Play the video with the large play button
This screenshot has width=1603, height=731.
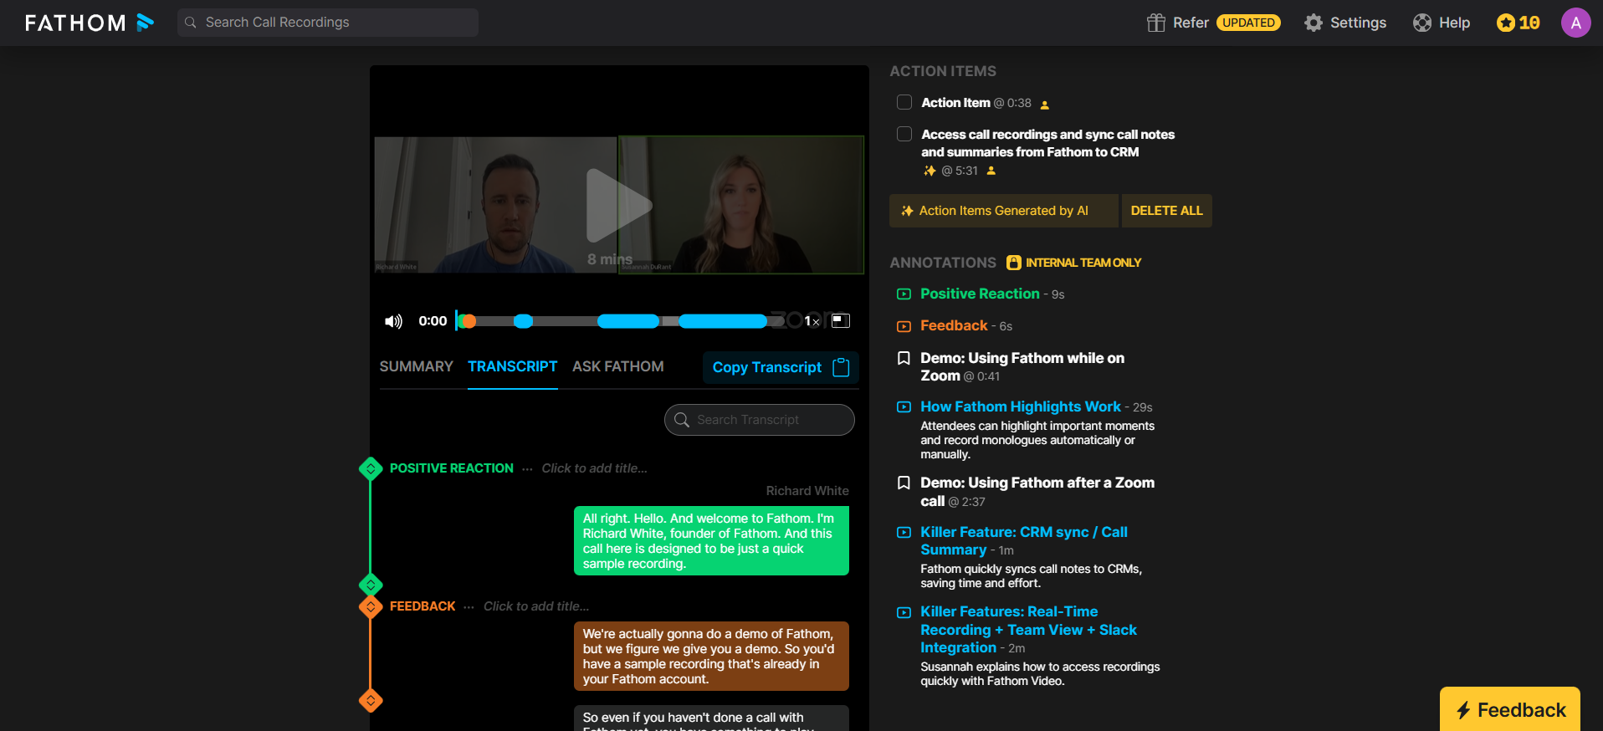point(618,206)
